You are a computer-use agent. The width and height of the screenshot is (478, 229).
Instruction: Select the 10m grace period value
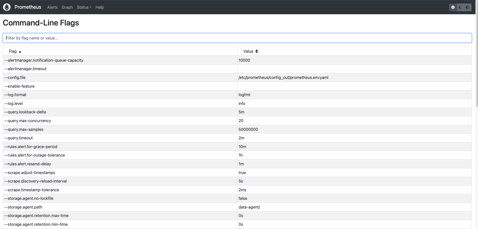tap(242, 147)
